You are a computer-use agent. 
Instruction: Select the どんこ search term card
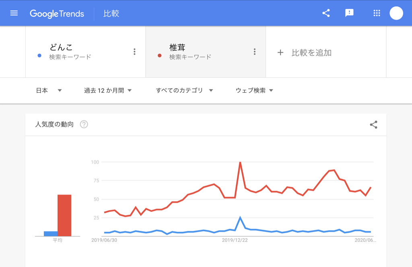pyautogui.click(x=80, y=51)
